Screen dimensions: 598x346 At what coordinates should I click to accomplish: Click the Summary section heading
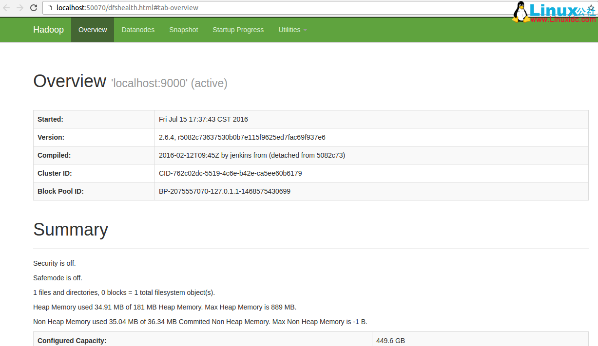70,229
